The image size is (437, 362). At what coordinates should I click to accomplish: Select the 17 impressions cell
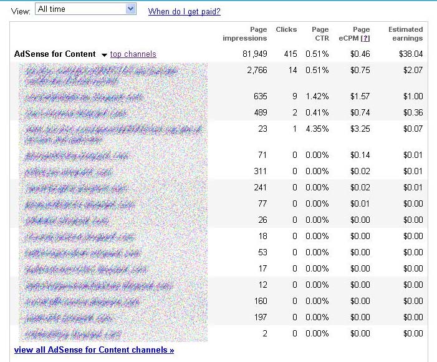(x=262, y=268)
